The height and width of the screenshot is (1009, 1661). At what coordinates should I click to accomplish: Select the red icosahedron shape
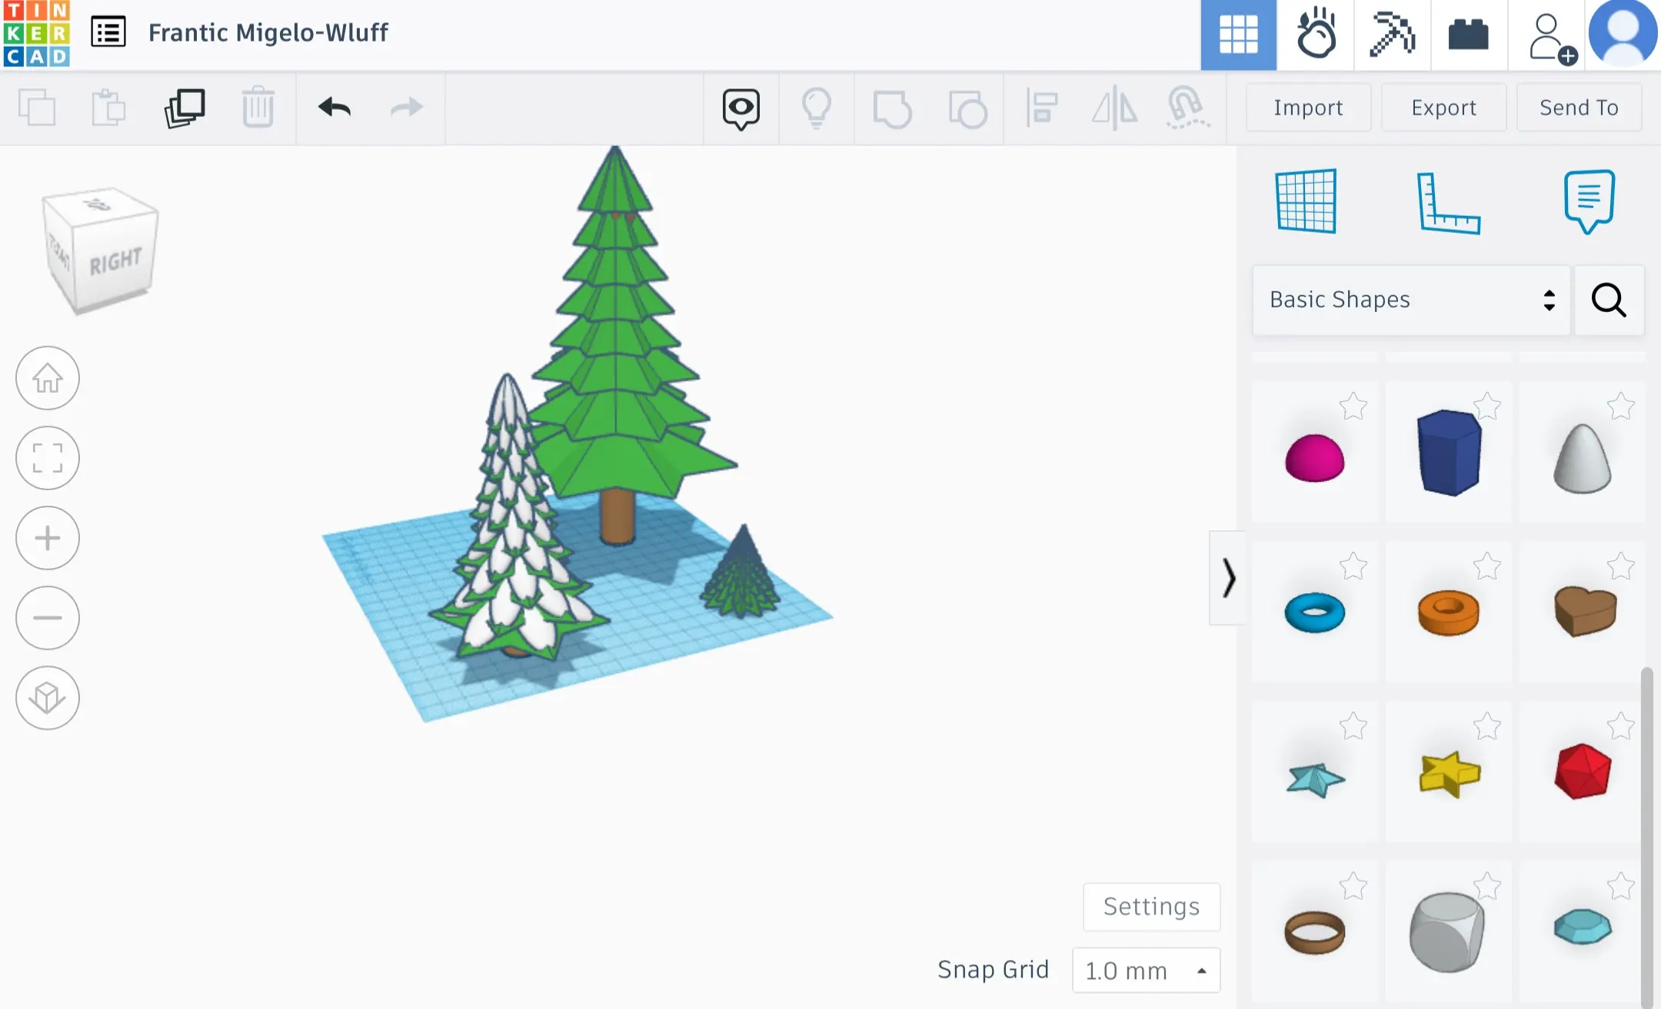(1582, 772)
